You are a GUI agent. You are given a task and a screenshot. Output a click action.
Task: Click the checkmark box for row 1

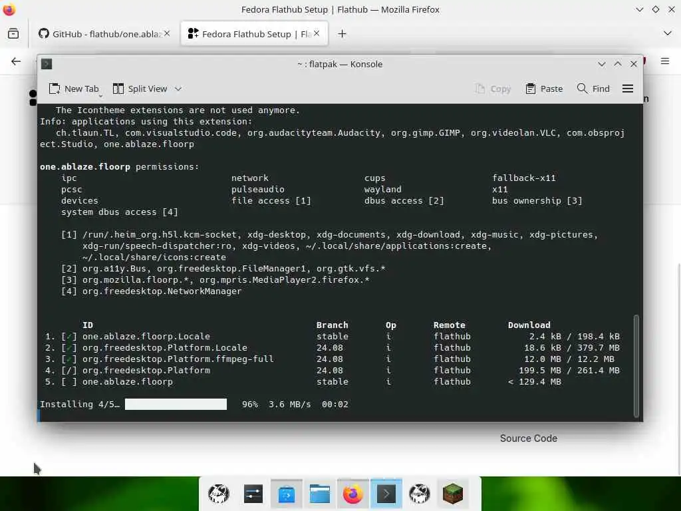point(69,336)
